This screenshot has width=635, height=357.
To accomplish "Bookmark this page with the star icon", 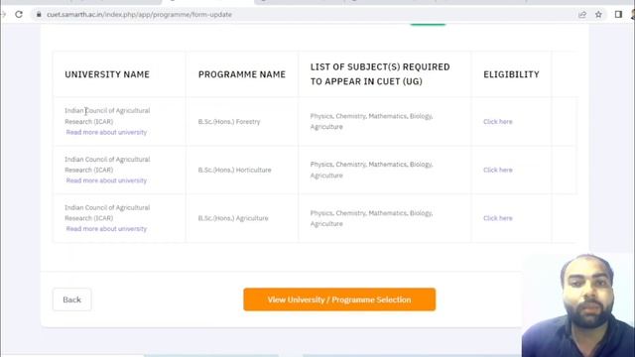I will [598, 14].
